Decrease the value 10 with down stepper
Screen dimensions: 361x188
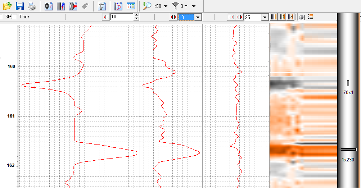[x=136, y=19]
